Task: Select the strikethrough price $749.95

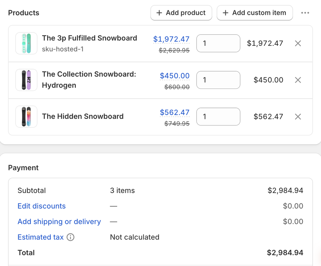Action: (x=177, y=123)
